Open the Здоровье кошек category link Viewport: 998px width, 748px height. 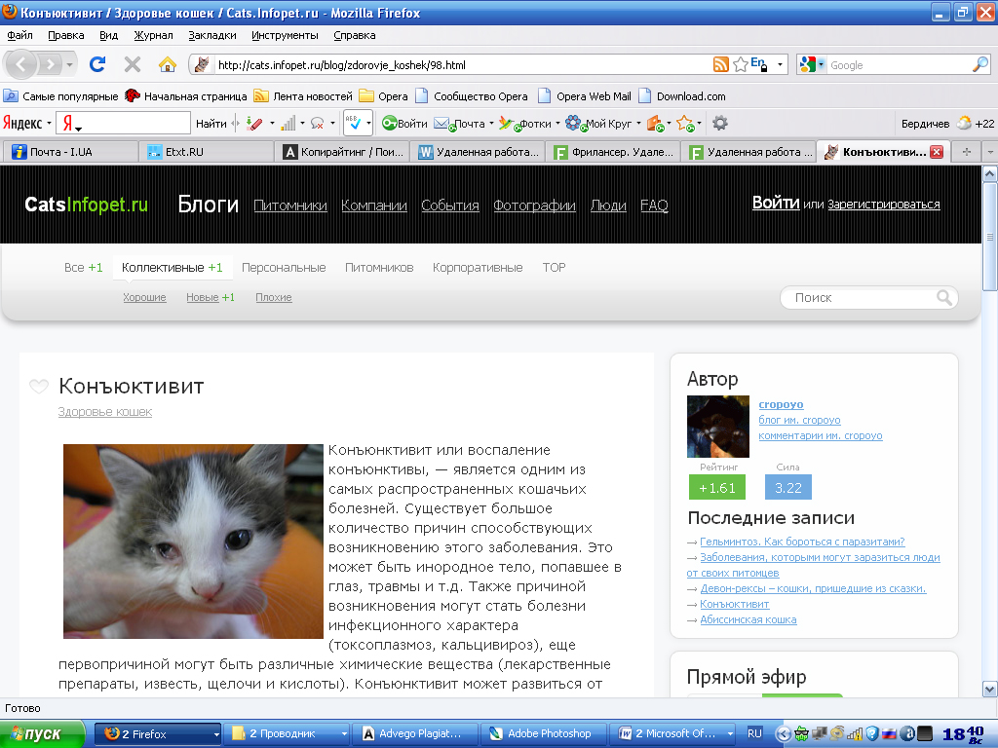click(x=105, y=412)
